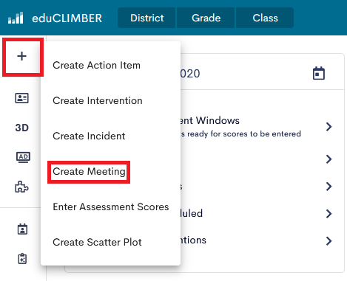
Task: Switch to the Grade tab
Action: click(x=206, y=18)
